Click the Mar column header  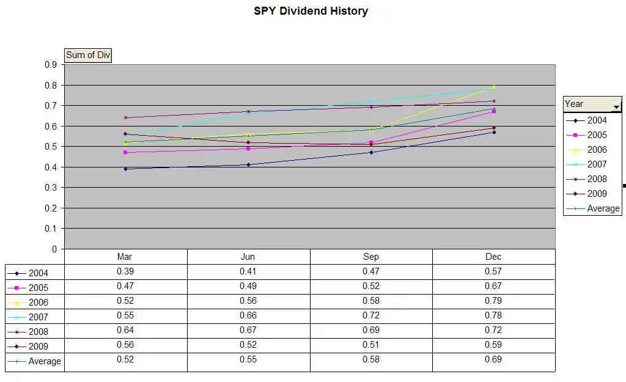tap(125, 257)
